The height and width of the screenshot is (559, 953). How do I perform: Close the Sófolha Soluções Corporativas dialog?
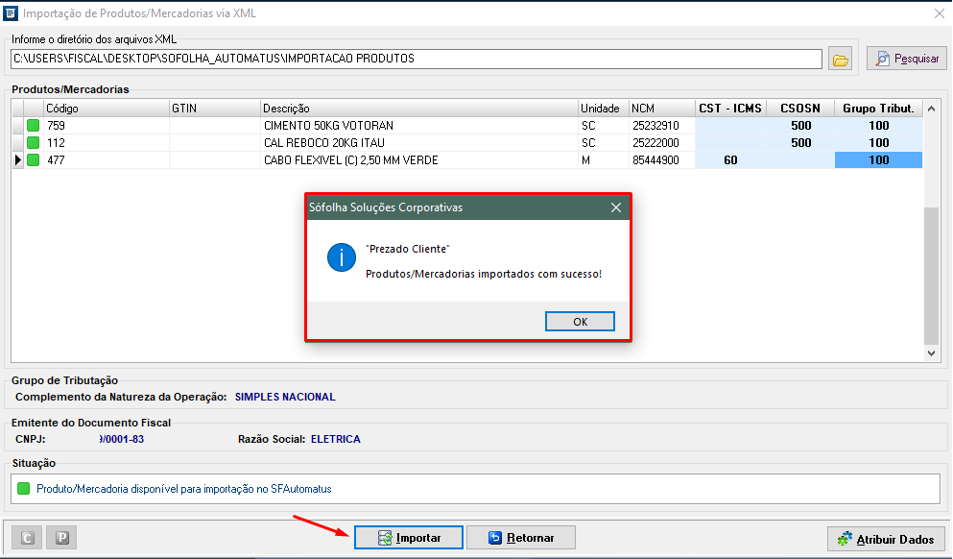tap(615, 207)
